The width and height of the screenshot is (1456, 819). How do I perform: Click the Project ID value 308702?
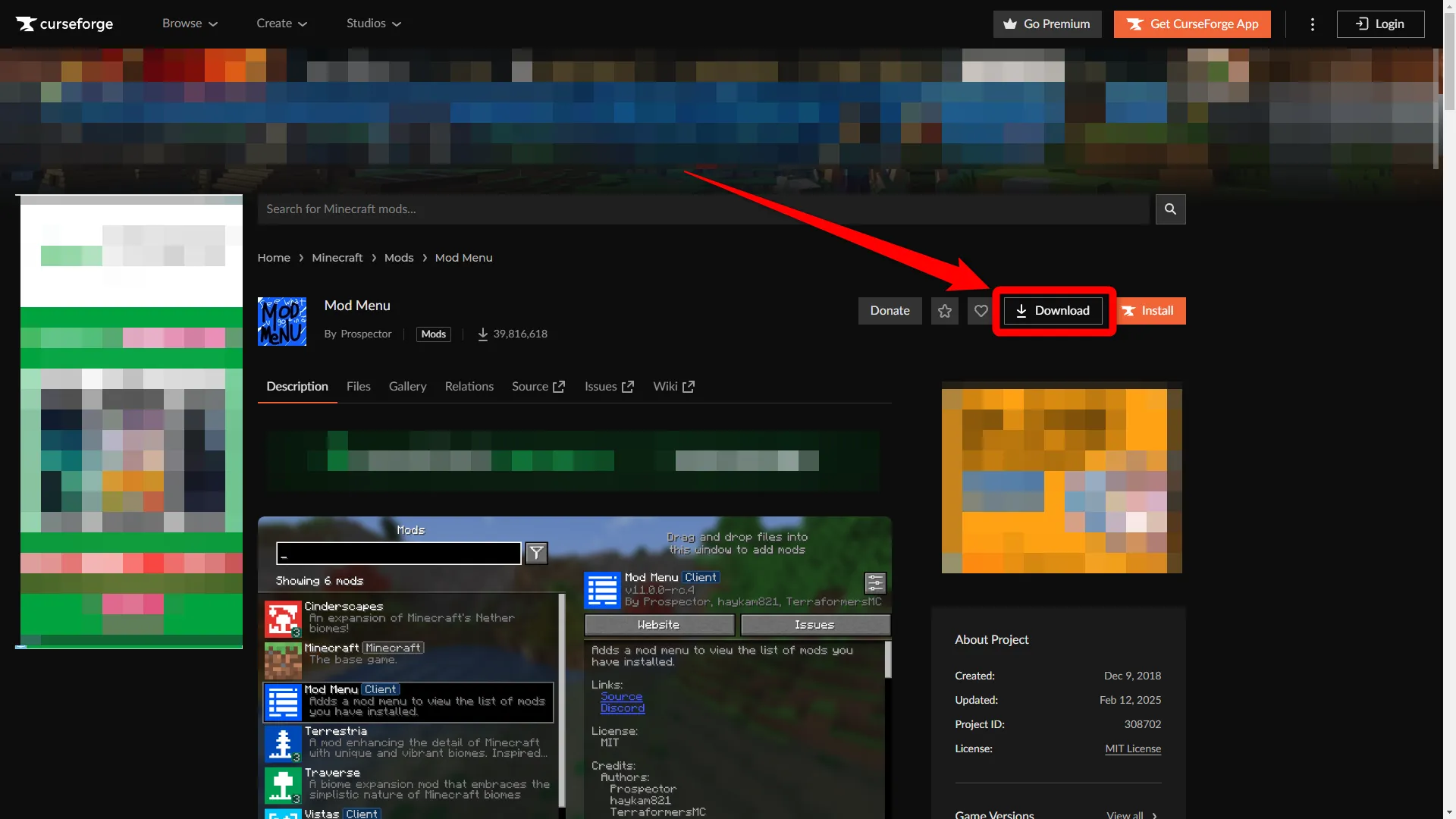pyautogui.click(x=1143, y=725)
